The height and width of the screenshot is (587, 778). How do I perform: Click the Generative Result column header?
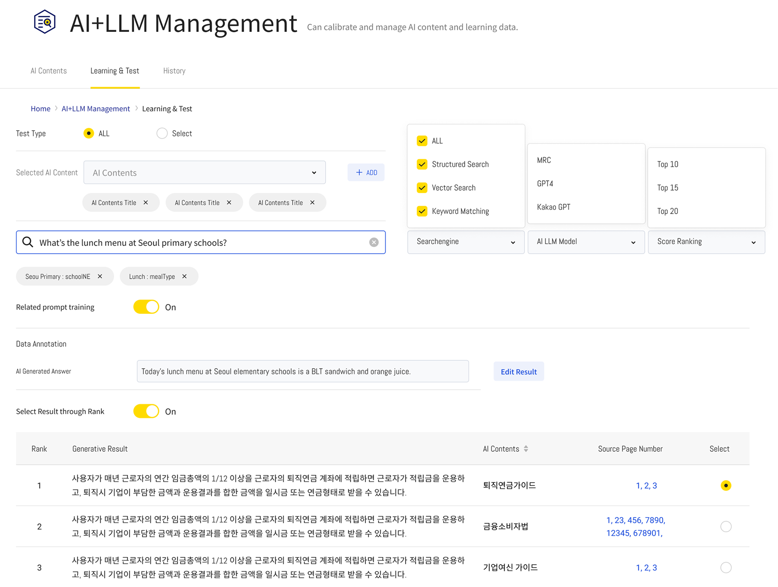(x=100, y=449)
